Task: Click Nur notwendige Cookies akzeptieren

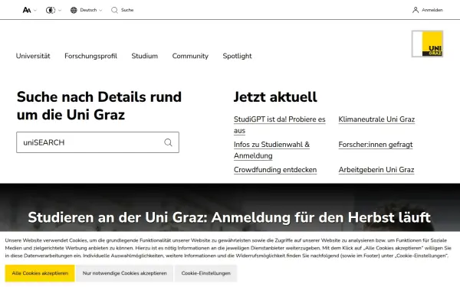Action: point(125,273)
